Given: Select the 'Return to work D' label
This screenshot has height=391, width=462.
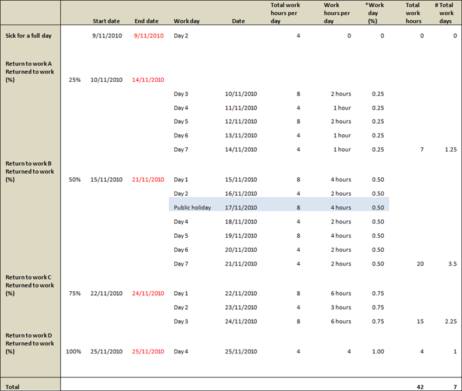Looking at the screenshot, I should pyautogui.click(x=28, y=336).
